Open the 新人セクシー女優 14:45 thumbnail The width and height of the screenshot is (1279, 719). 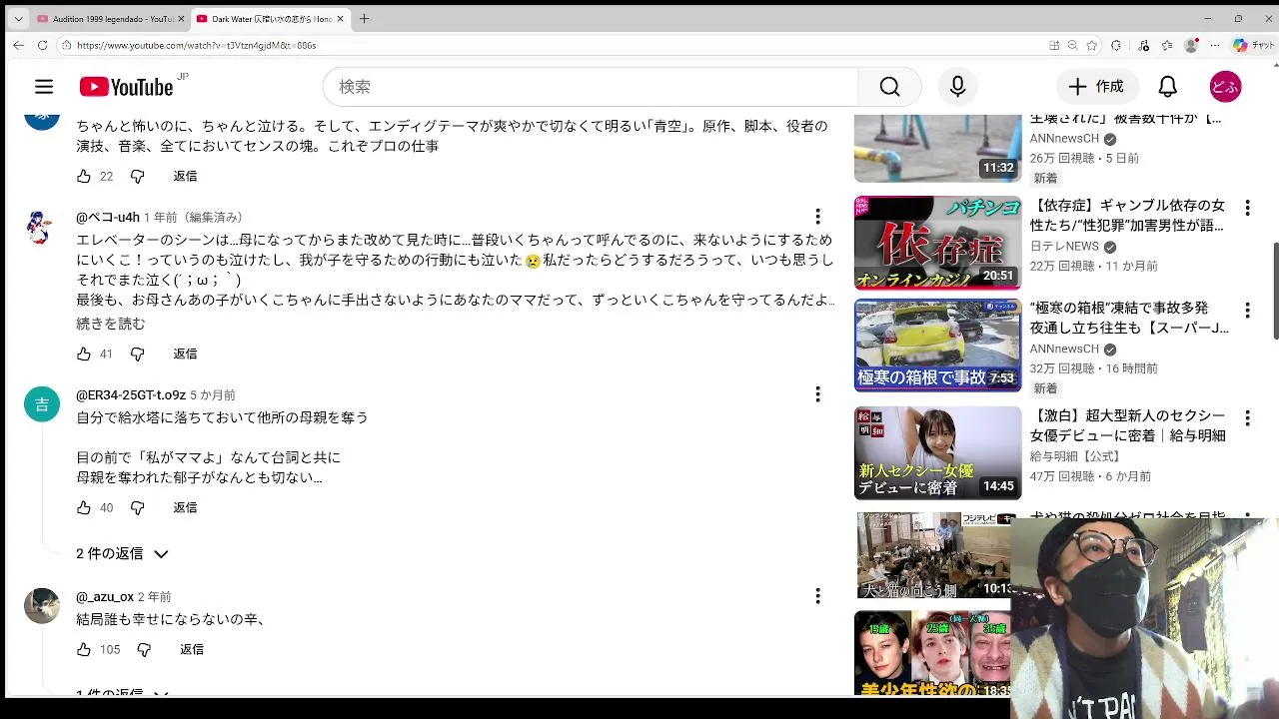[x=937, y=452]
